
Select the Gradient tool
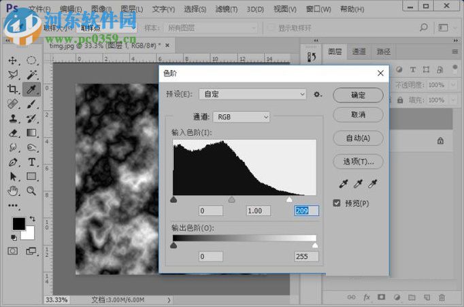(31, 133)
